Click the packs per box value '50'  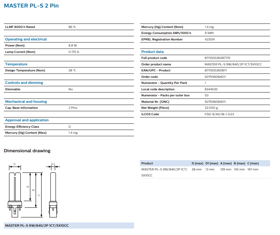click(206, 96)
